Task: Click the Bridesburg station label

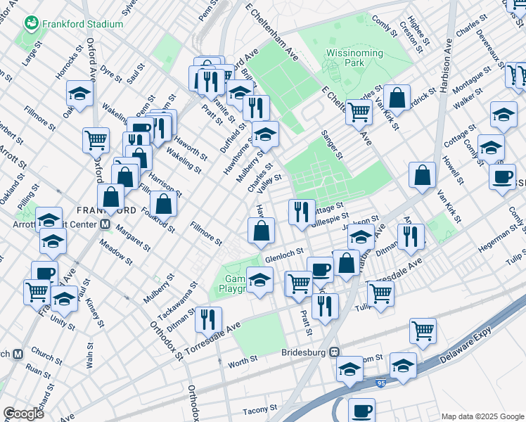Action: (303, 352)
